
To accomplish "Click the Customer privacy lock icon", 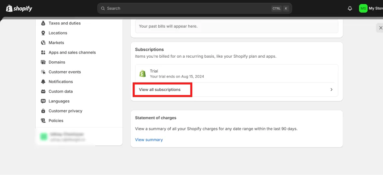I will click(43, 111).
